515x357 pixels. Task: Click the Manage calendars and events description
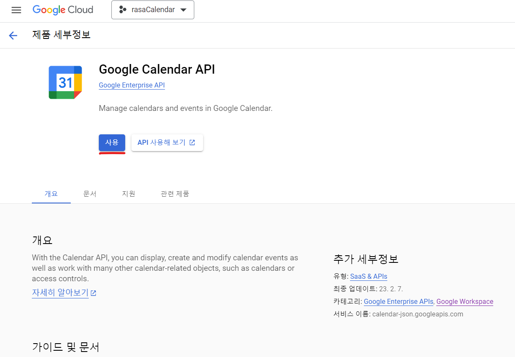point(185,108)
